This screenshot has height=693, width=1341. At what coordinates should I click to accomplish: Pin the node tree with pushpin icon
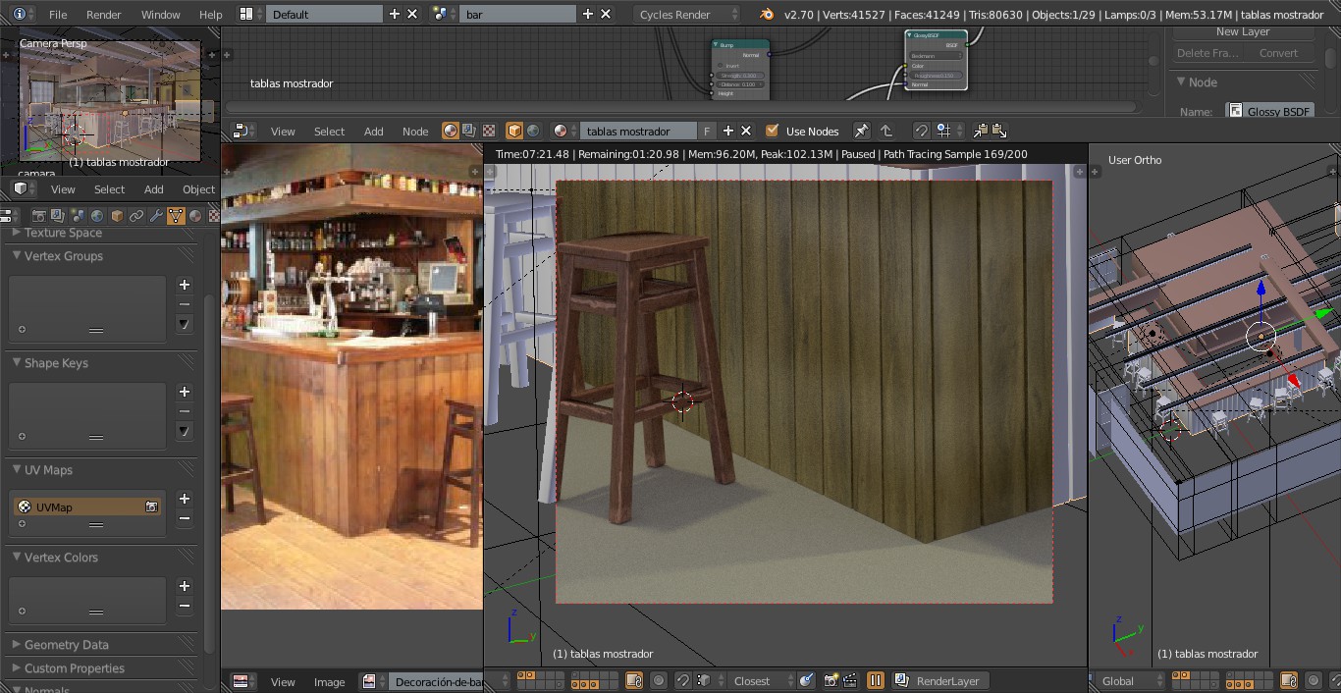(x=861, y=131)
